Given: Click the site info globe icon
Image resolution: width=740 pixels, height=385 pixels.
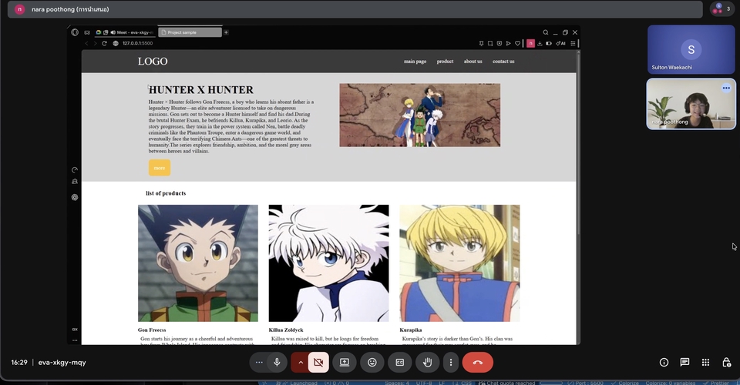Looking at the screenshot, I should coord(116,43).
